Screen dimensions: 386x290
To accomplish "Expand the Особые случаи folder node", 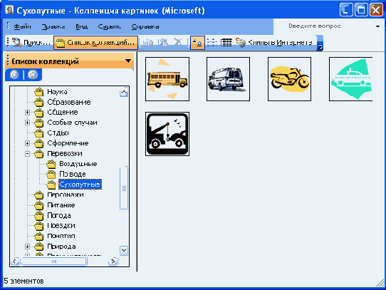I will click(27, 123).
